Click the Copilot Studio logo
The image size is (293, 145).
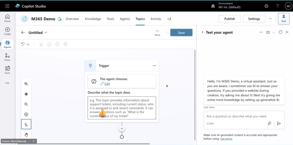[x=17, y=6]
